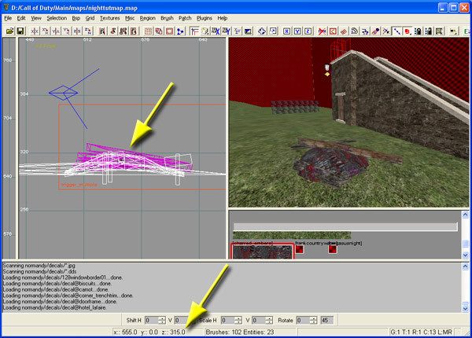Image resolution: width=472 pixels, height=338 pixels.
Task: Open the Brush menu
Action: 167,18
